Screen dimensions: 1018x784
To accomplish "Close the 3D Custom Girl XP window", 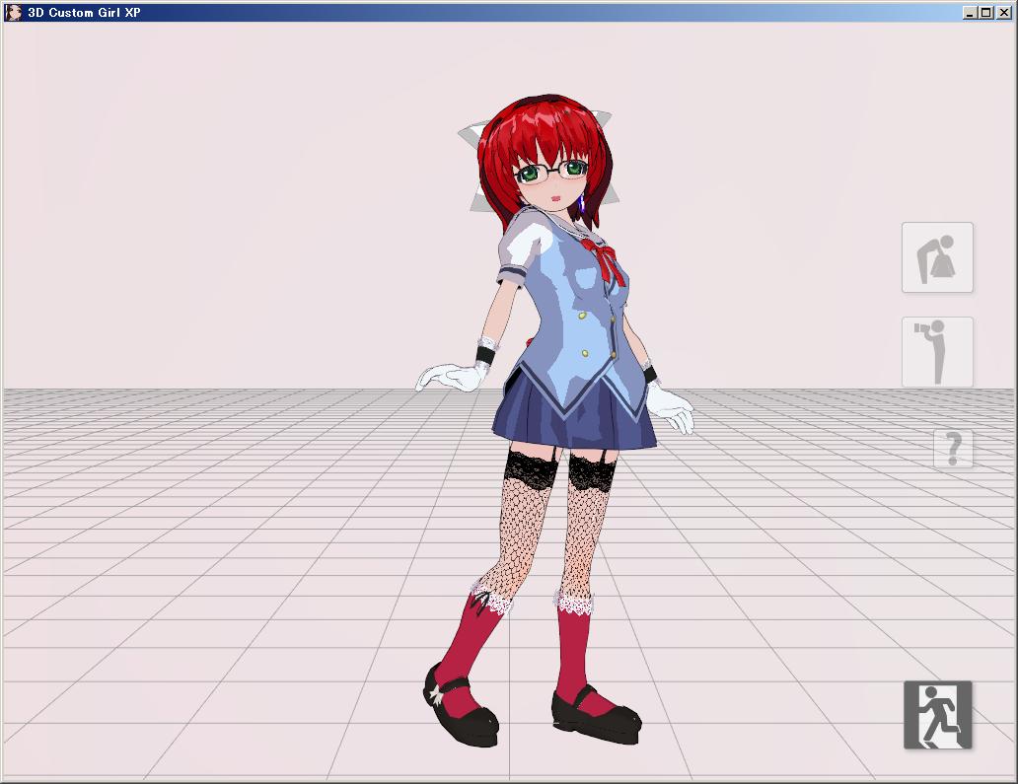I will [x=1003, y=13].
